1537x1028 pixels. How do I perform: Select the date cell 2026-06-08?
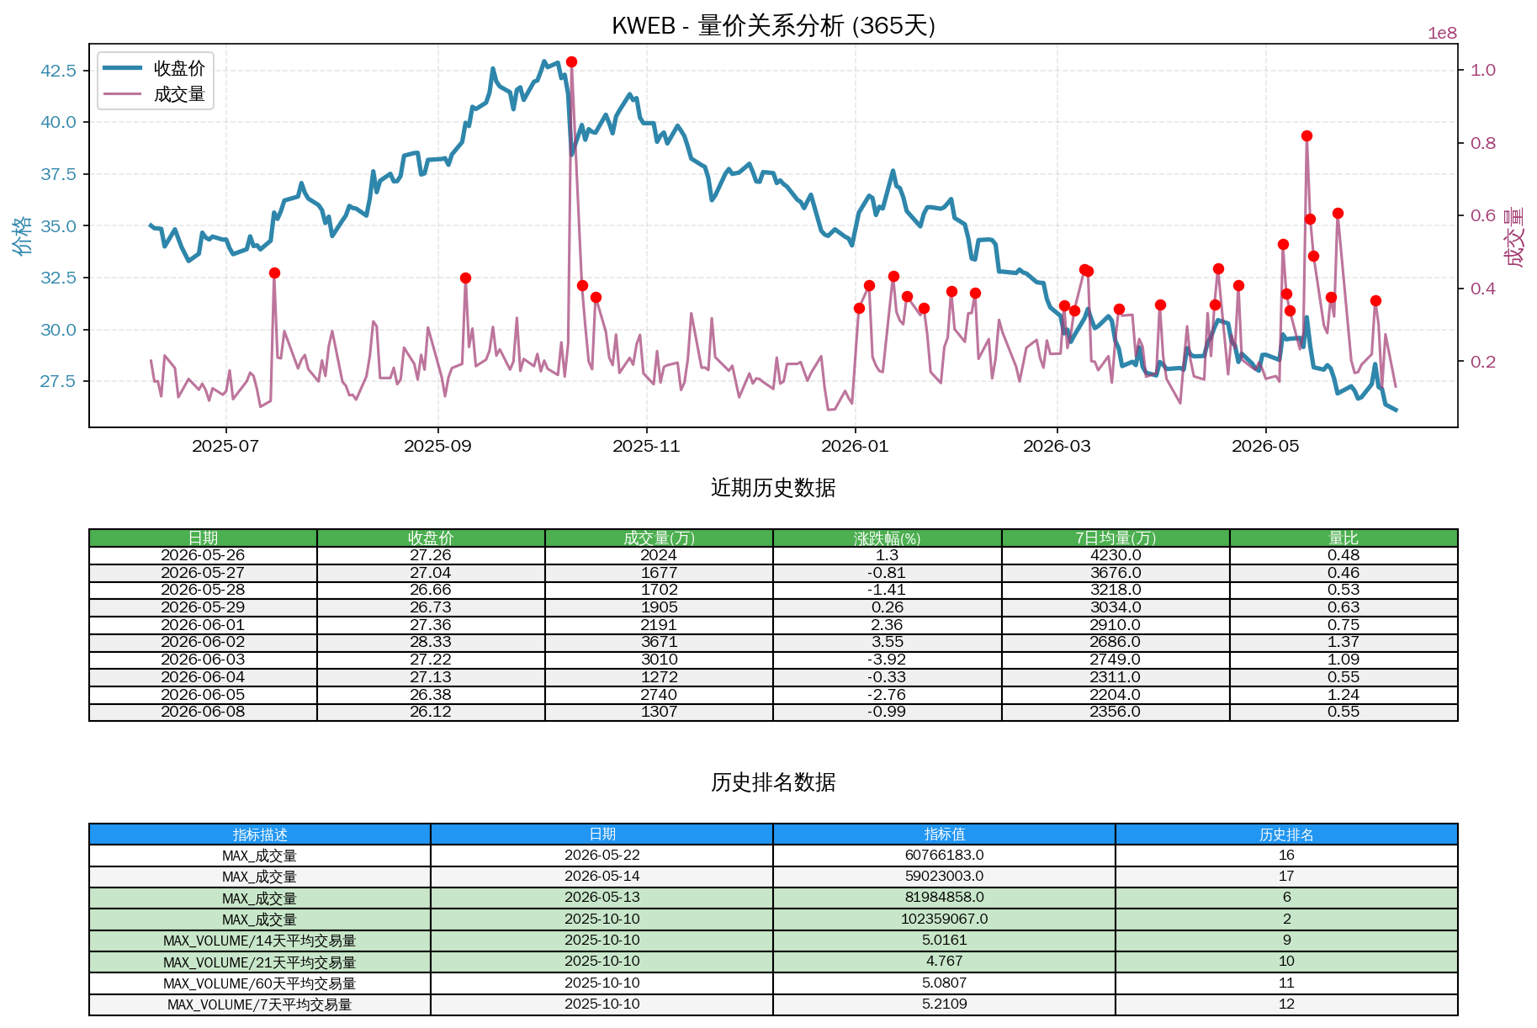(x=203, y=712)
